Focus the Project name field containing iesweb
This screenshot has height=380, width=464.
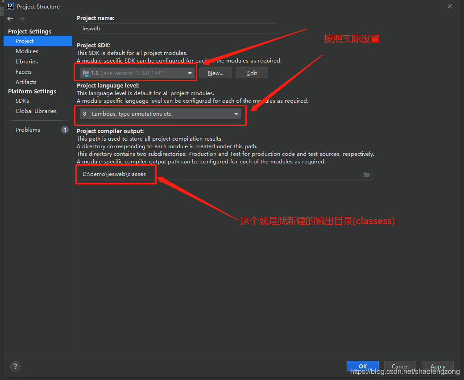[x=178, y=29]
